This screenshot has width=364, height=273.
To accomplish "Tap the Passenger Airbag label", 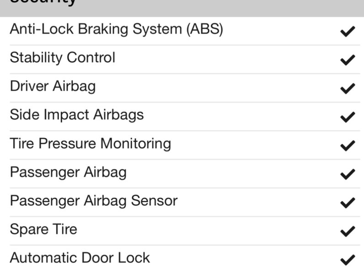I will click(x=68, y=172).
